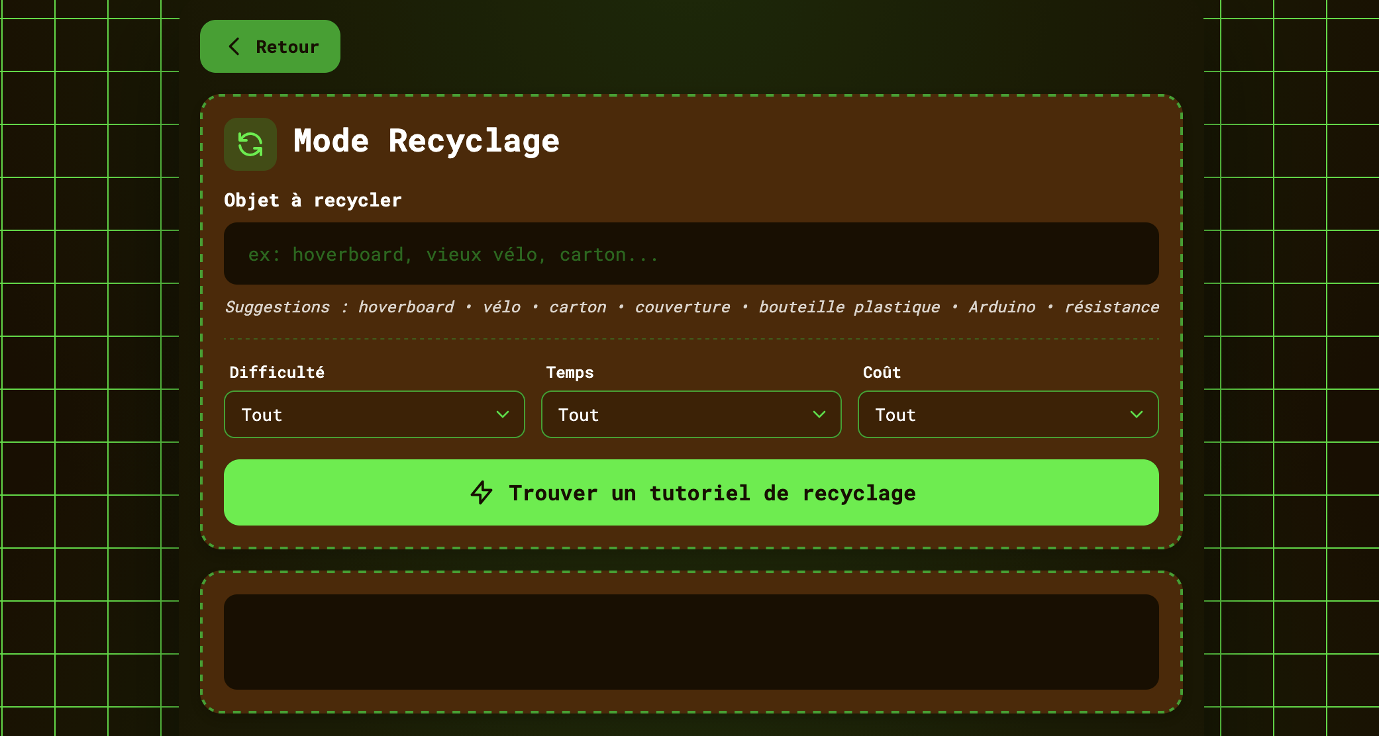Click the Coût chevron arrow
The width and height of the screenshot is (1379, 736).
point(1137,414)
